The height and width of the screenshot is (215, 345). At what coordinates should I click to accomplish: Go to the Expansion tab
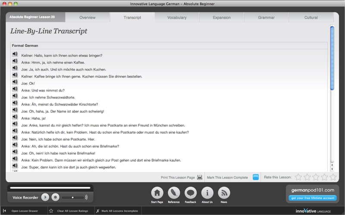222,17
